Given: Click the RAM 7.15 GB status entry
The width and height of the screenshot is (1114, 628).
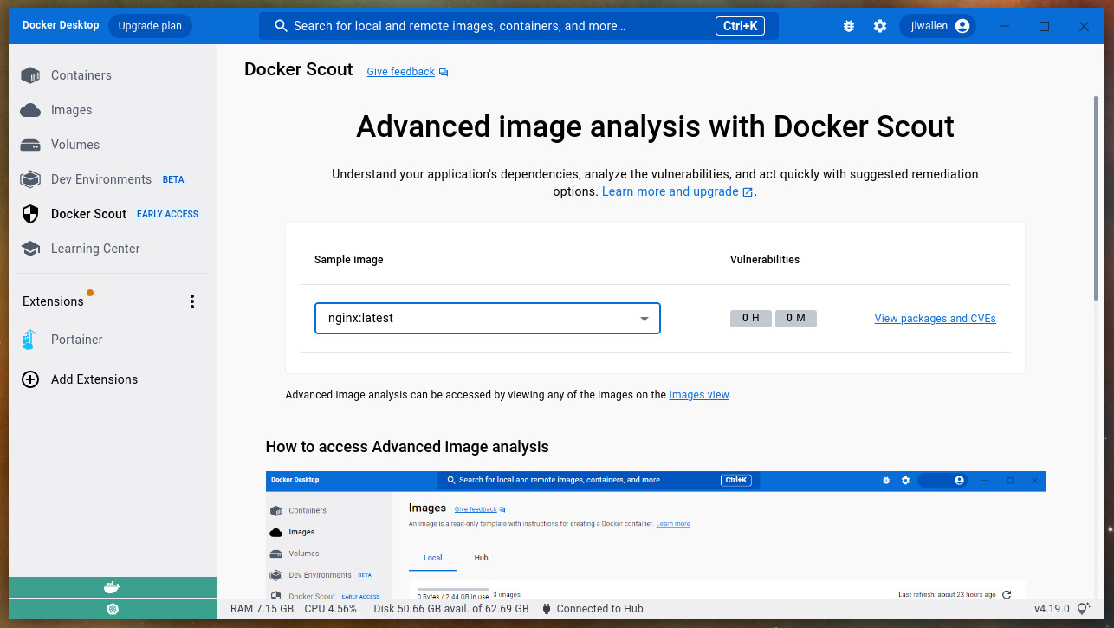Looking at the screenshot, I should [262, 609].
